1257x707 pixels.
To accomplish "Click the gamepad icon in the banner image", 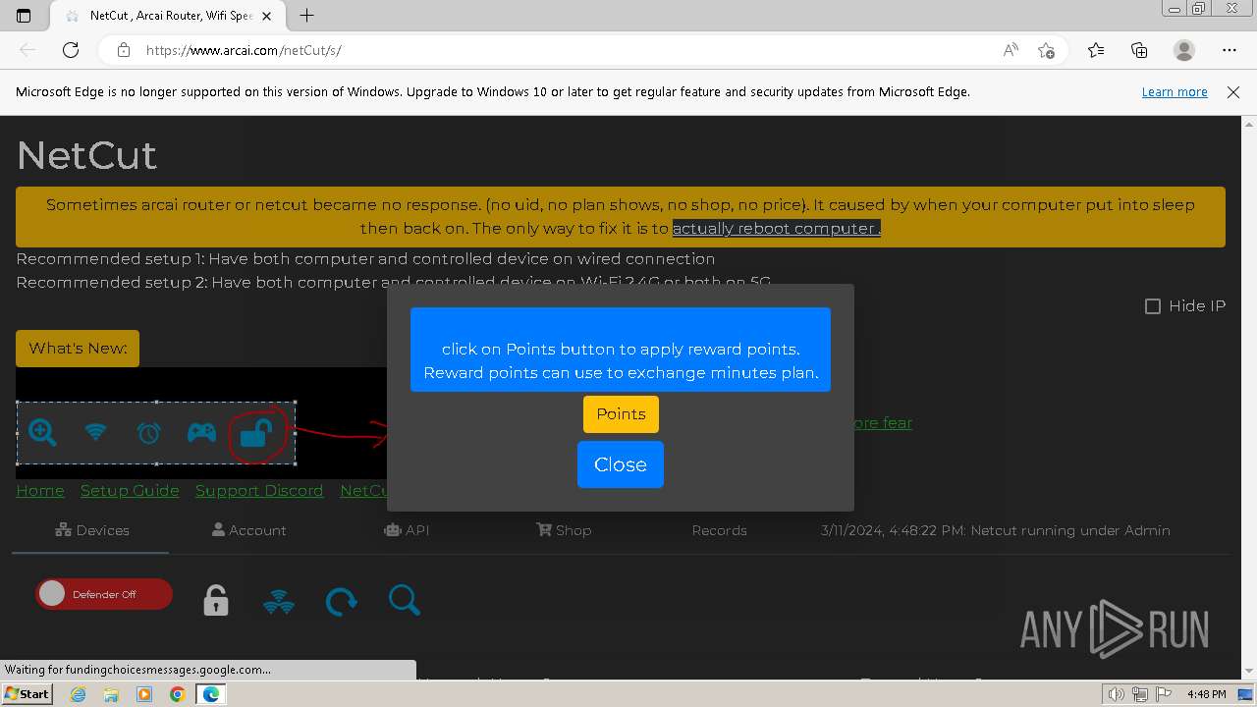I will pyautogui.click(x=201, y=432).
